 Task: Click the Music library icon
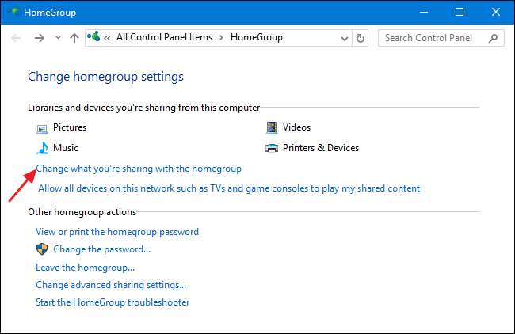point(42,148)
